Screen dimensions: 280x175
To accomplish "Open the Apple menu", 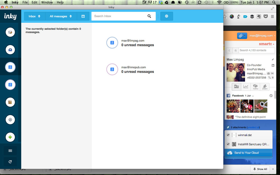I will 6,2.
